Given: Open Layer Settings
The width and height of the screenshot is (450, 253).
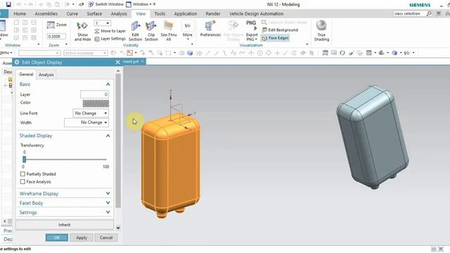Looking at the screenshot, I should click(x=110, y=39).
